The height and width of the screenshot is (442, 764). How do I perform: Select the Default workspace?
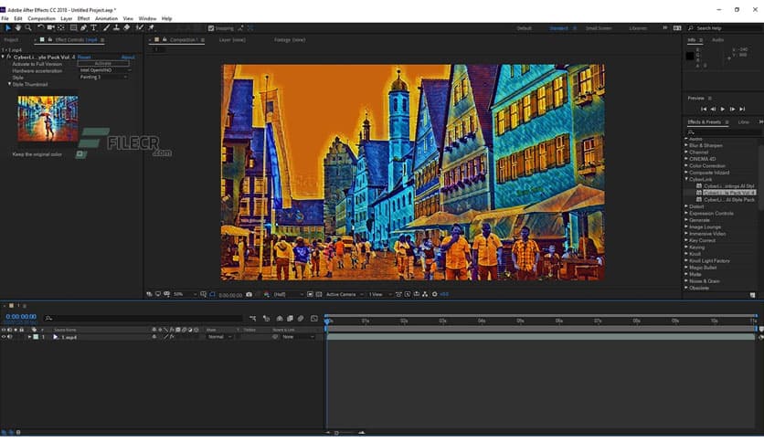click(525, 28)
